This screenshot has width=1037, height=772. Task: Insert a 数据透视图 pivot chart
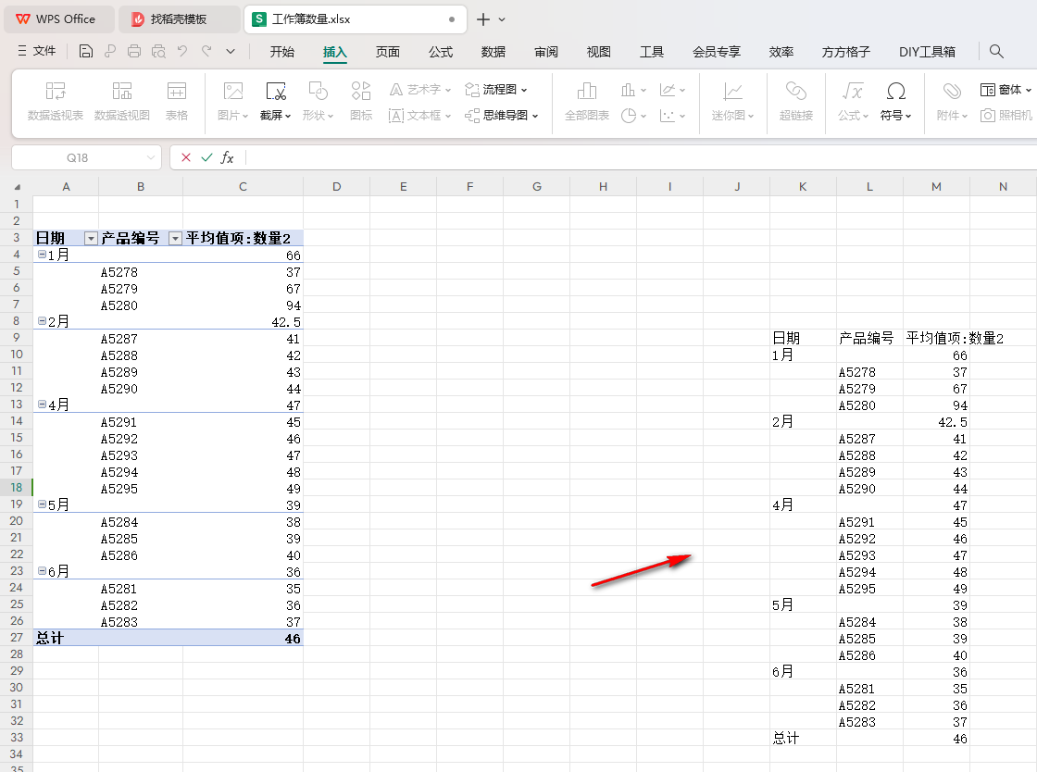coord(121,101)
